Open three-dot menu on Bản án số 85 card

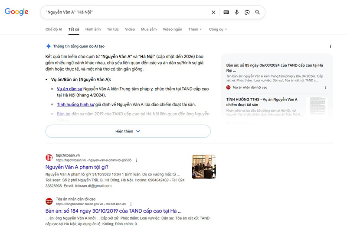[x=325, y=87]
